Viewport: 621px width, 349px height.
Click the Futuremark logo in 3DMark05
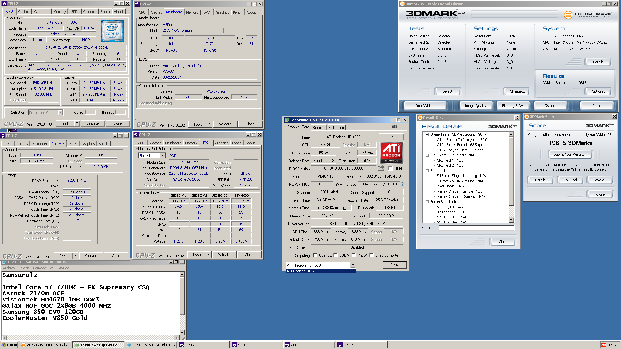click(x=588, y=15)
